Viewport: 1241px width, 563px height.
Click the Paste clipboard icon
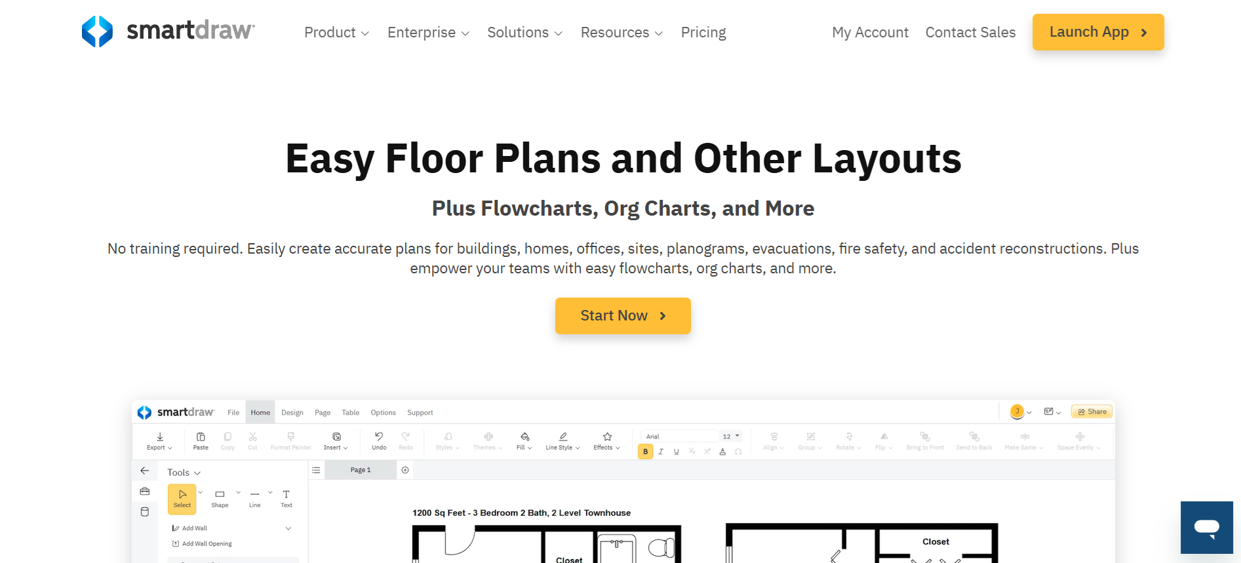pyautogui.click(x=201, y=437)
